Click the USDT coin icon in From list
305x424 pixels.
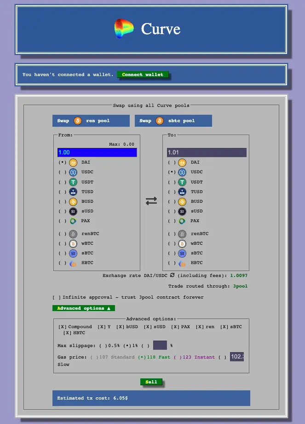pos(73,182)
